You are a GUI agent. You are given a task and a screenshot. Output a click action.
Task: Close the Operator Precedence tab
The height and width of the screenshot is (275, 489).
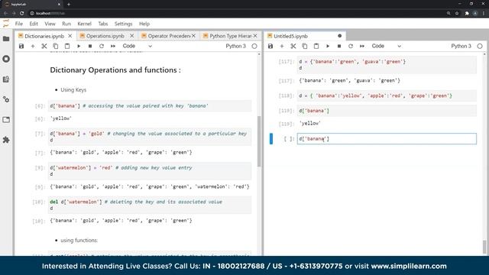[x=193, y=36]
